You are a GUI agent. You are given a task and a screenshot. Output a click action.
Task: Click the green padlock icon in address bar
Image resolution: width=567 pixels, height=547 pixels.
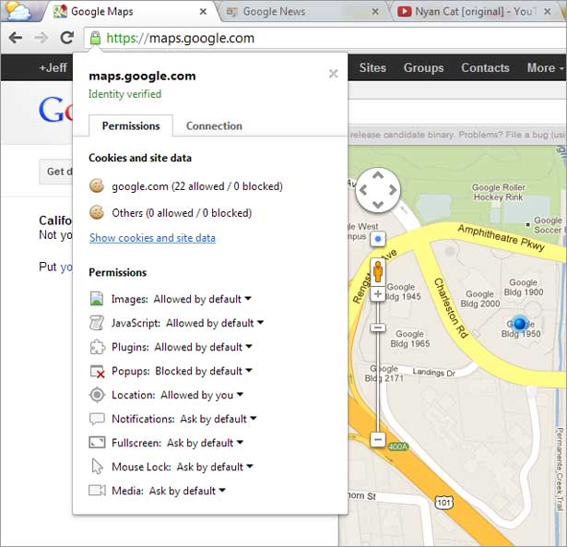[95, 39]
